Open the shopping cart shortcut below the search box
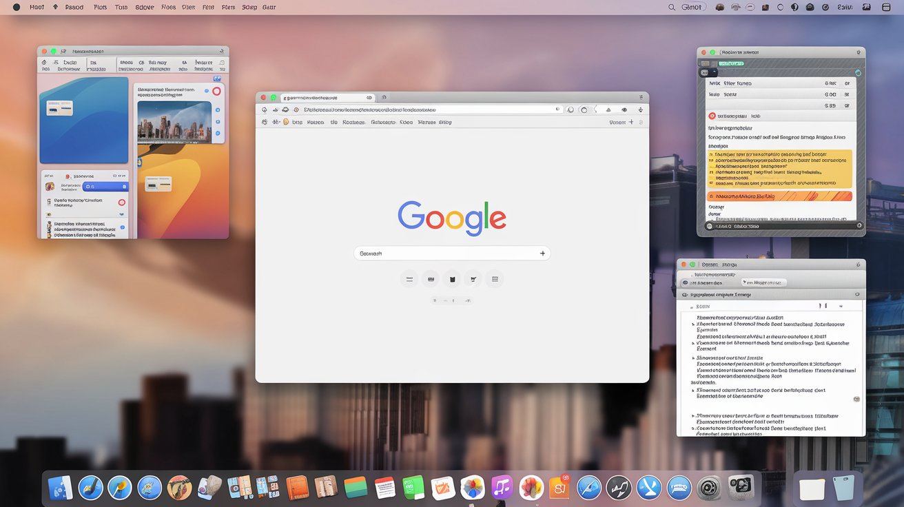This screenshot has height=507, width=904. click(x=473, y=279)
